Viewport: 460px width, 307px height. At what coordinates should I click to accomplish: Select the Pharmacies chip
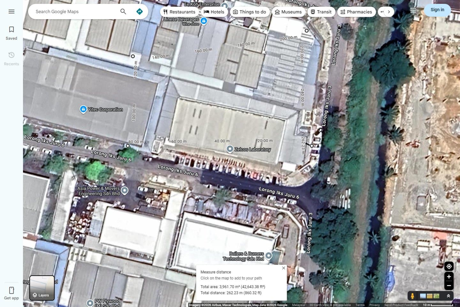[x=356, y=12]
